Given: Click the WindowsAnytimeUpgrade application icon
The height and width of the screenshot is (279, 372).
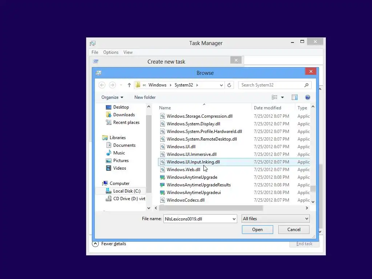Looking at the screenshot, I should (162, 177).
